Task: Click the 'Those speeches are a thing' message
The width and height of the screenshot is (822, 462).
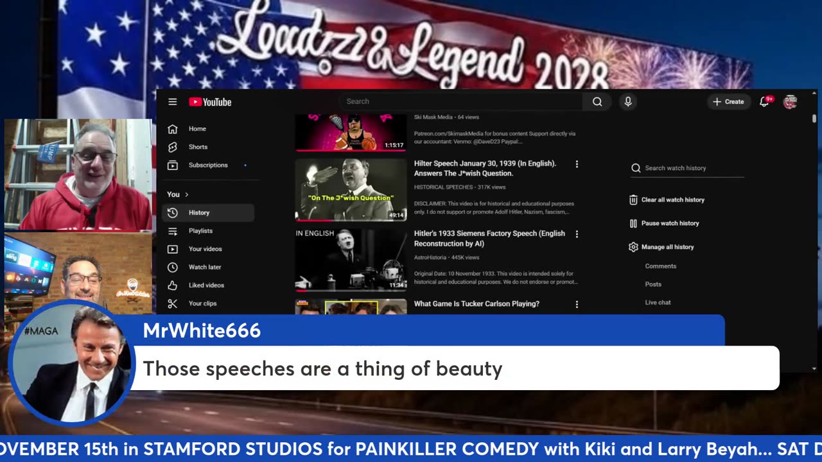Action: tap(322, 368)
